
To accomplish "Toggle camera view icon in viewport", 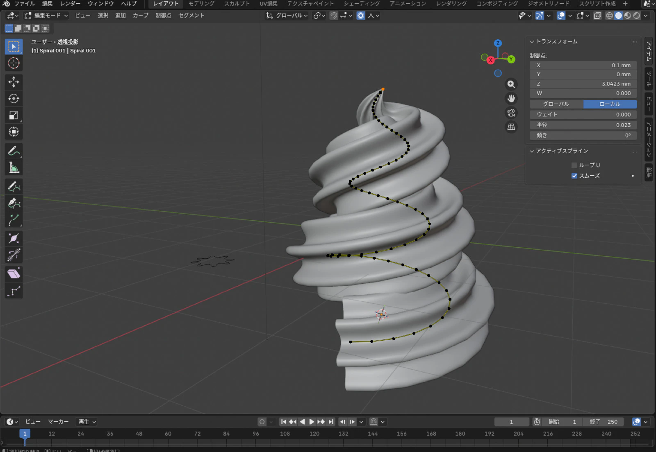I will (x=511, y=113).
